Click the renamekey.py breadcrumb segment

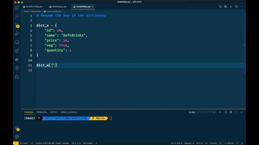pyautogui.click(x=52, y=11)
